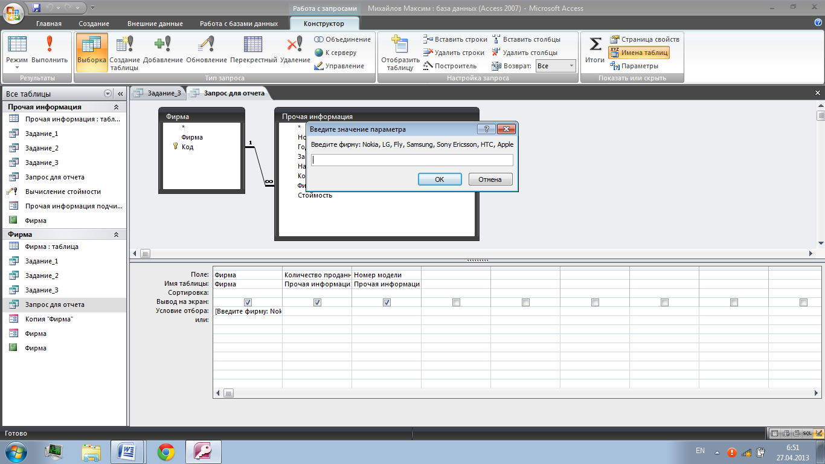
Task: Open Копия "Фирма" form
Action: 49,319
